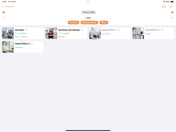
Task: Go to the next day arrow
Action: [x=172, y=12]
